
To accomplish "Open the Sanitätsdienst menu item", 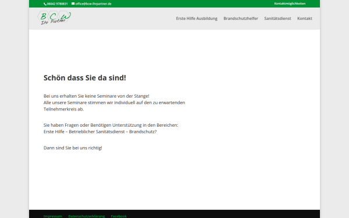I will click(x=277, y=19).
